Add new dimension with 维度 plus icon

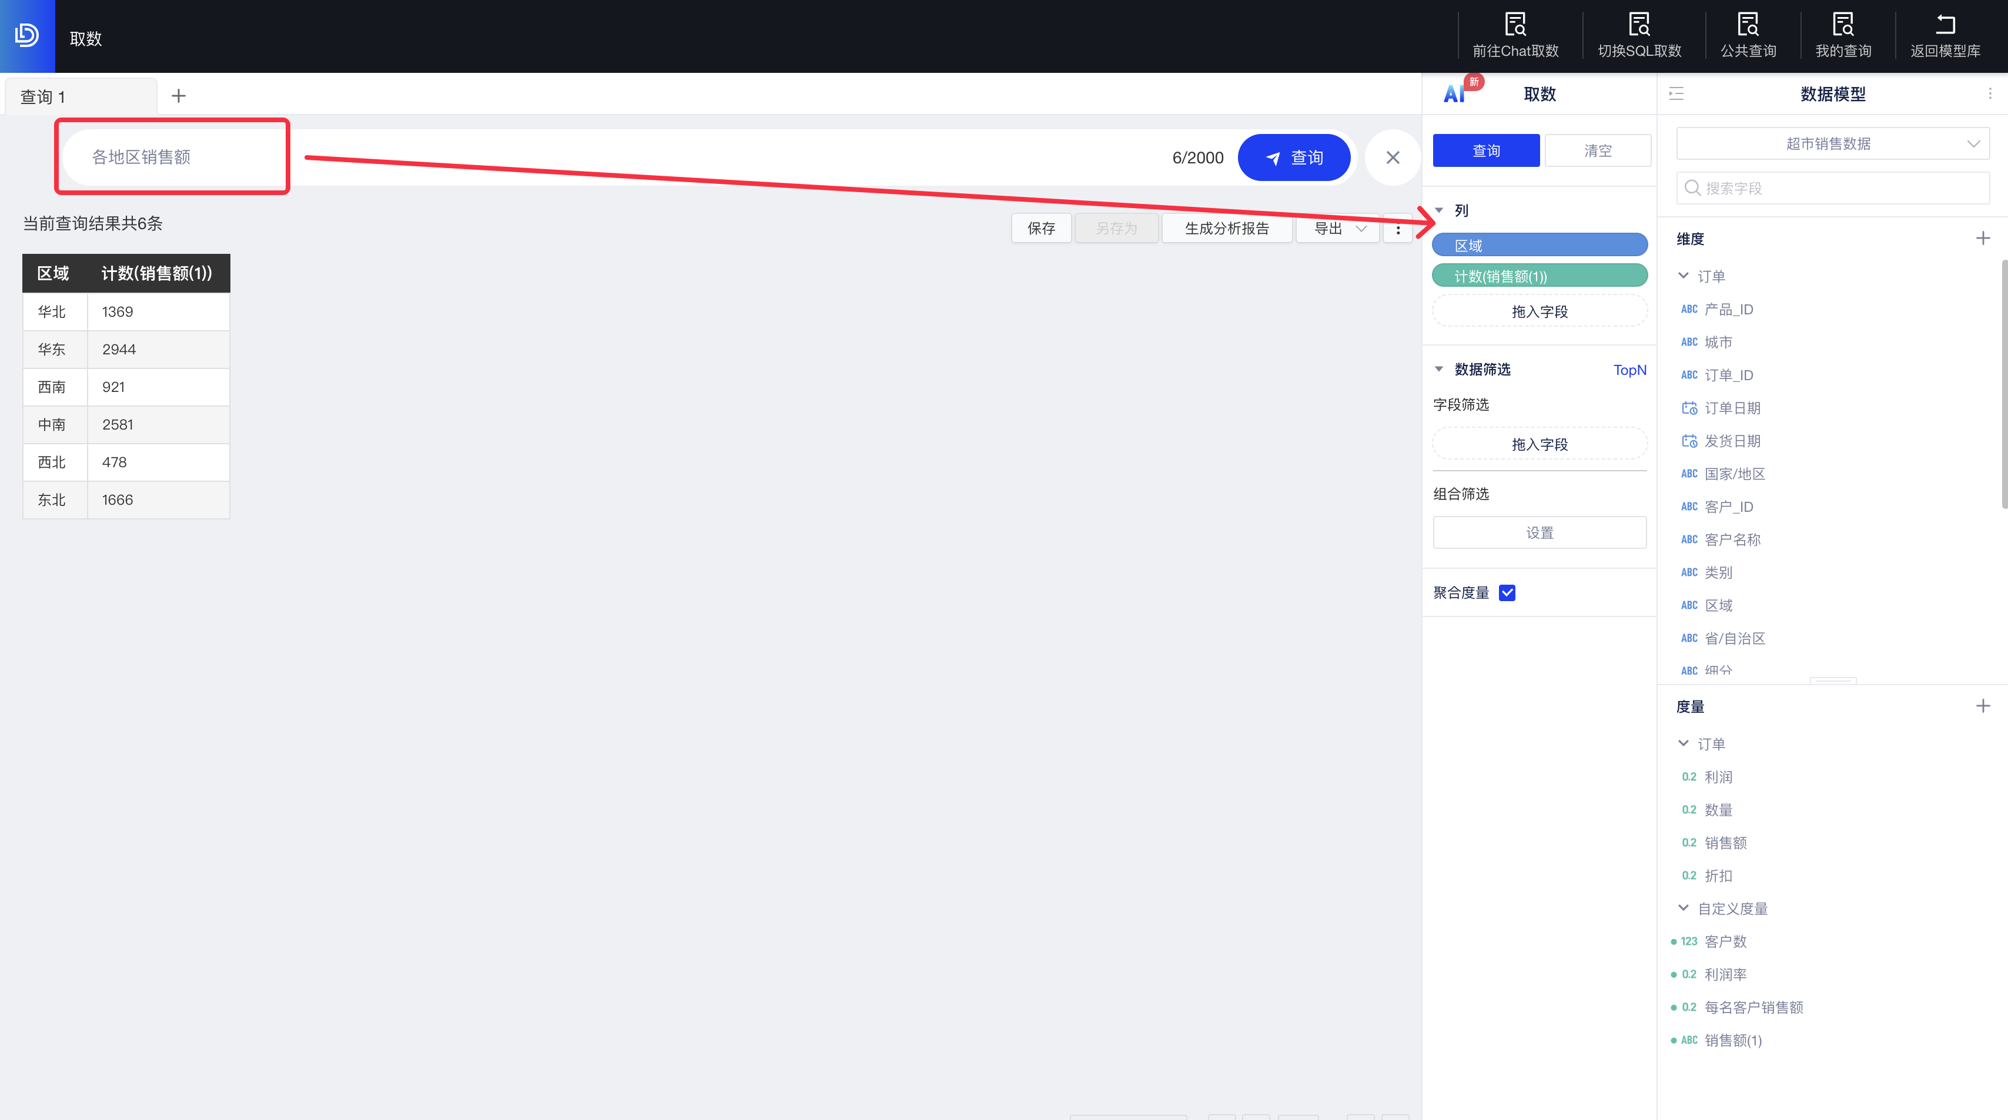[1983, 239]
